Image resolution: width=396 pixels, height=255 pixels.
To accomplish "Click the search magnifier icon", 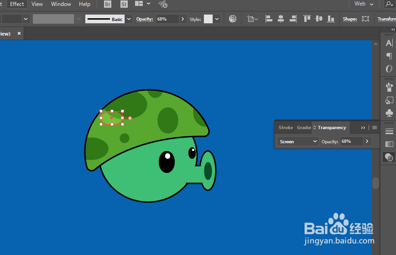I will 389,4.
